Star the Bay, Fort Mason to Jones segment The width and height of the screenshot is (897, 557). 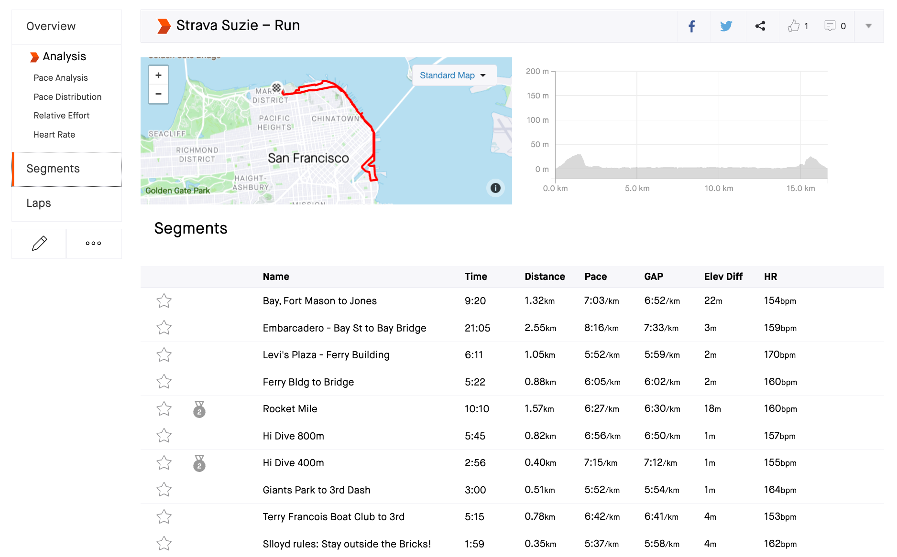[164, 301]
